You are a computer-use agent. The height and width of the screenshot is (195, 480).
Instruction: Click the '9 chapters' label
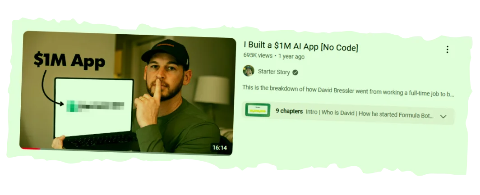point(289,111)
